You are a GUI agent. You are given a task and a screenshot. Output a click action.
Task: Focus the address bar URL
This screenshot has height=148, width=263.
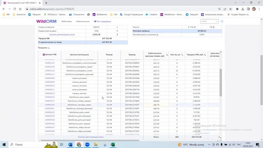coord(52,9)
